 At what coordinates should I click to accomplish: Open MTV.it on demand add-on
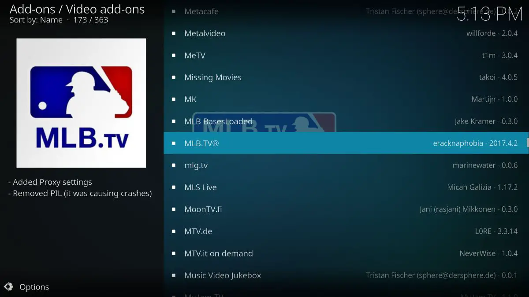coord(346,253)
